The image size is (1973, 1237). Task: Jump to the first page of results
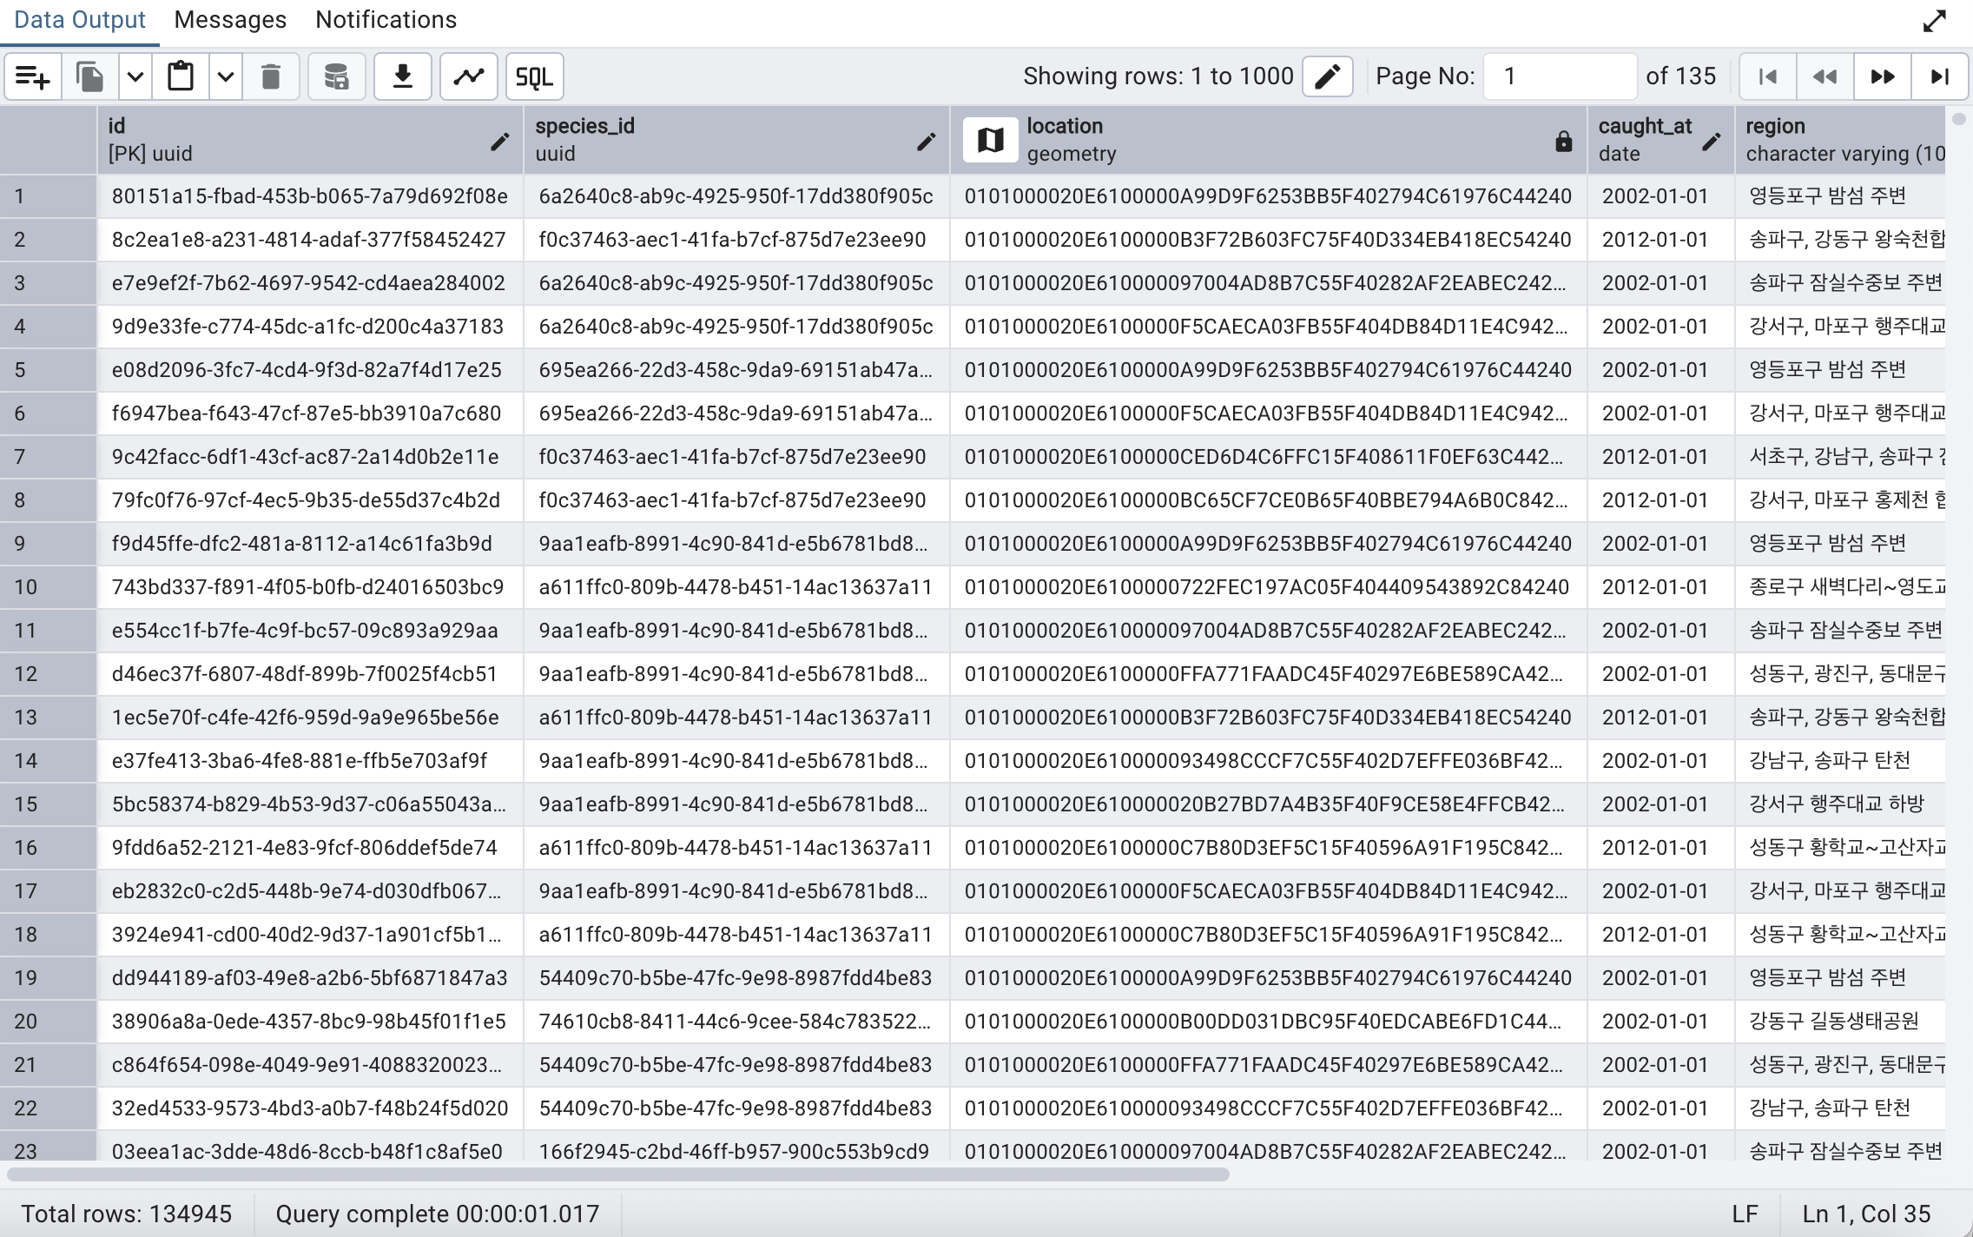coord(1767,76)
